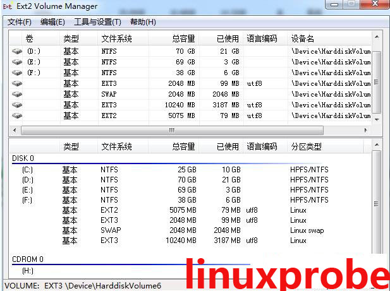Close the Ext2 Volume Manager window

375,4
